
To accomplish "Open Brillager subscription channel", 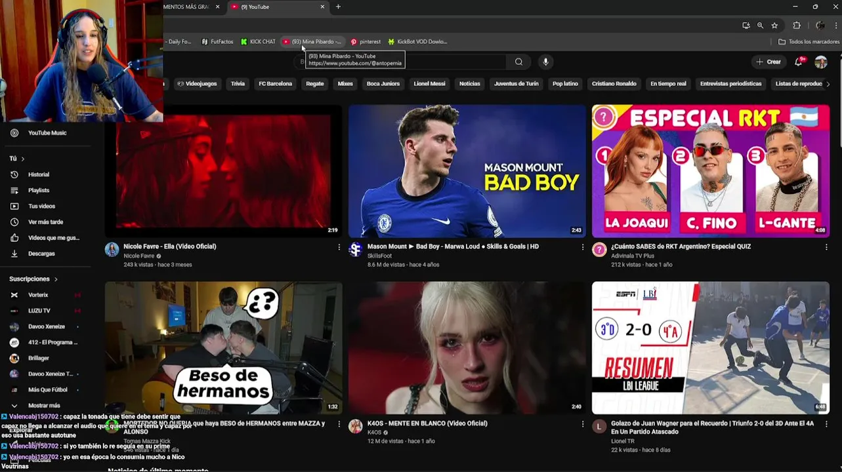I will tap(38, 358).
